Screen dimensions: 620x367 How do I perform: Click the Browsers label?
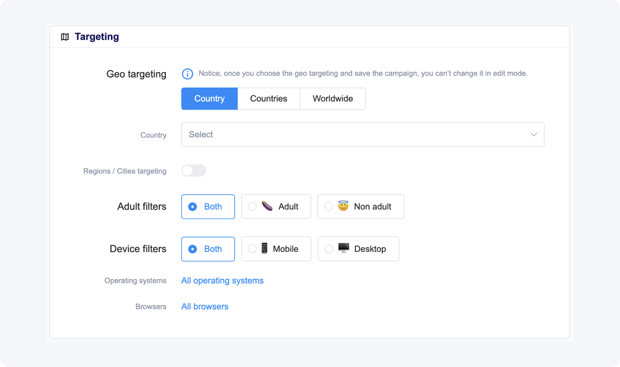pyautogui.click(x=151, y=306)
